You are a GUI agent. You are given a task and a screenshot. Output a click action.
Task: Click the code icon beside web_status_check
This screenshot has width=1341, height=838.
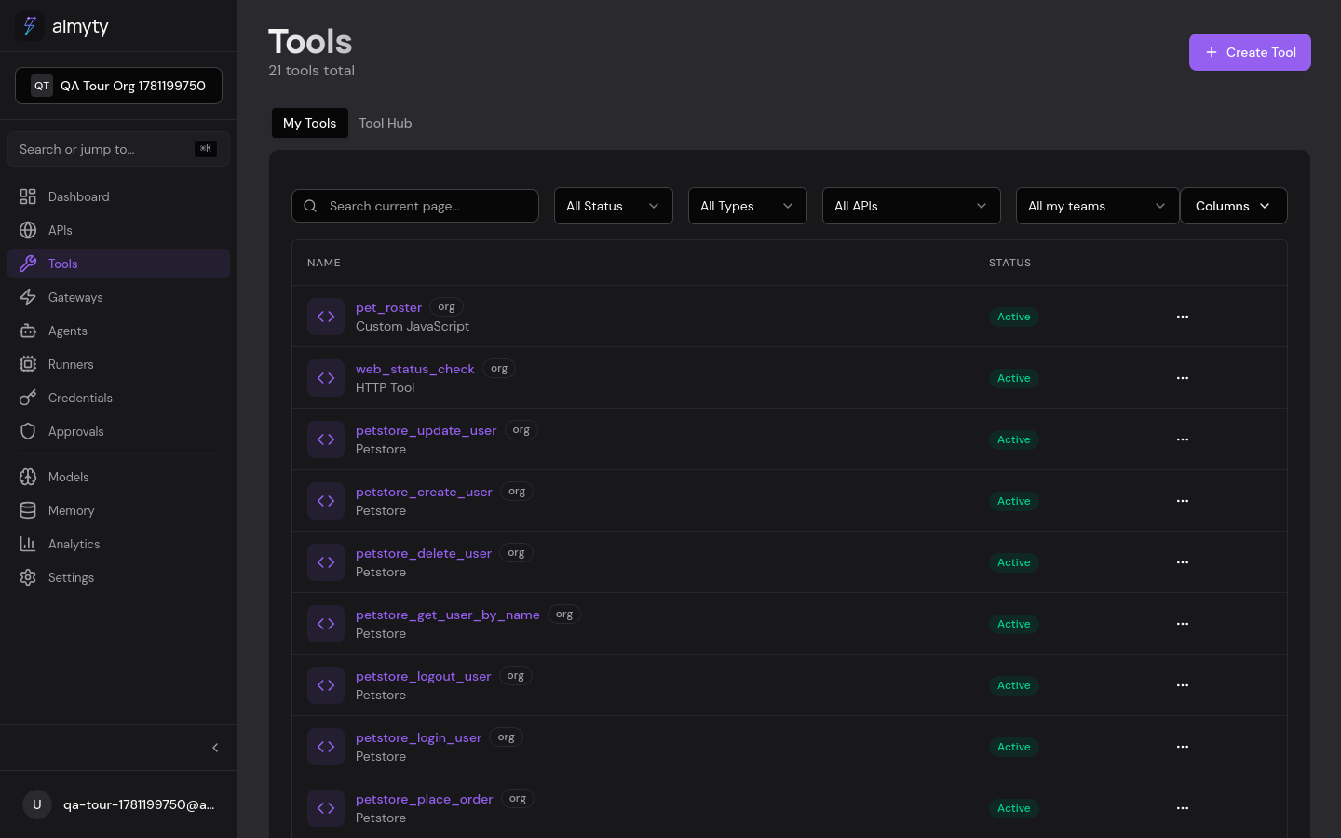coord(326,378)
